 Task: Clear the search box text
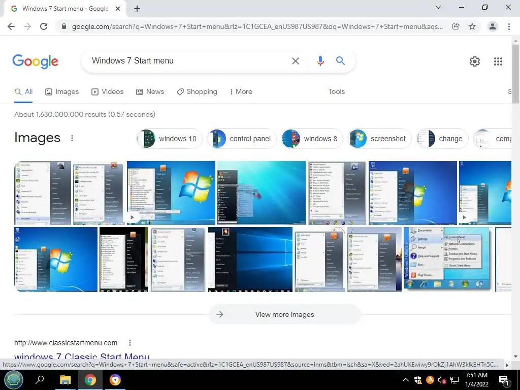tap(295, 61)
